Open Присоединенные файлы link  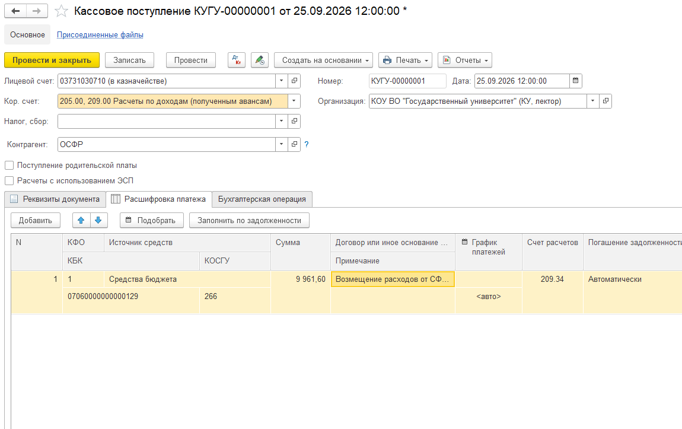tap(100, 35)
